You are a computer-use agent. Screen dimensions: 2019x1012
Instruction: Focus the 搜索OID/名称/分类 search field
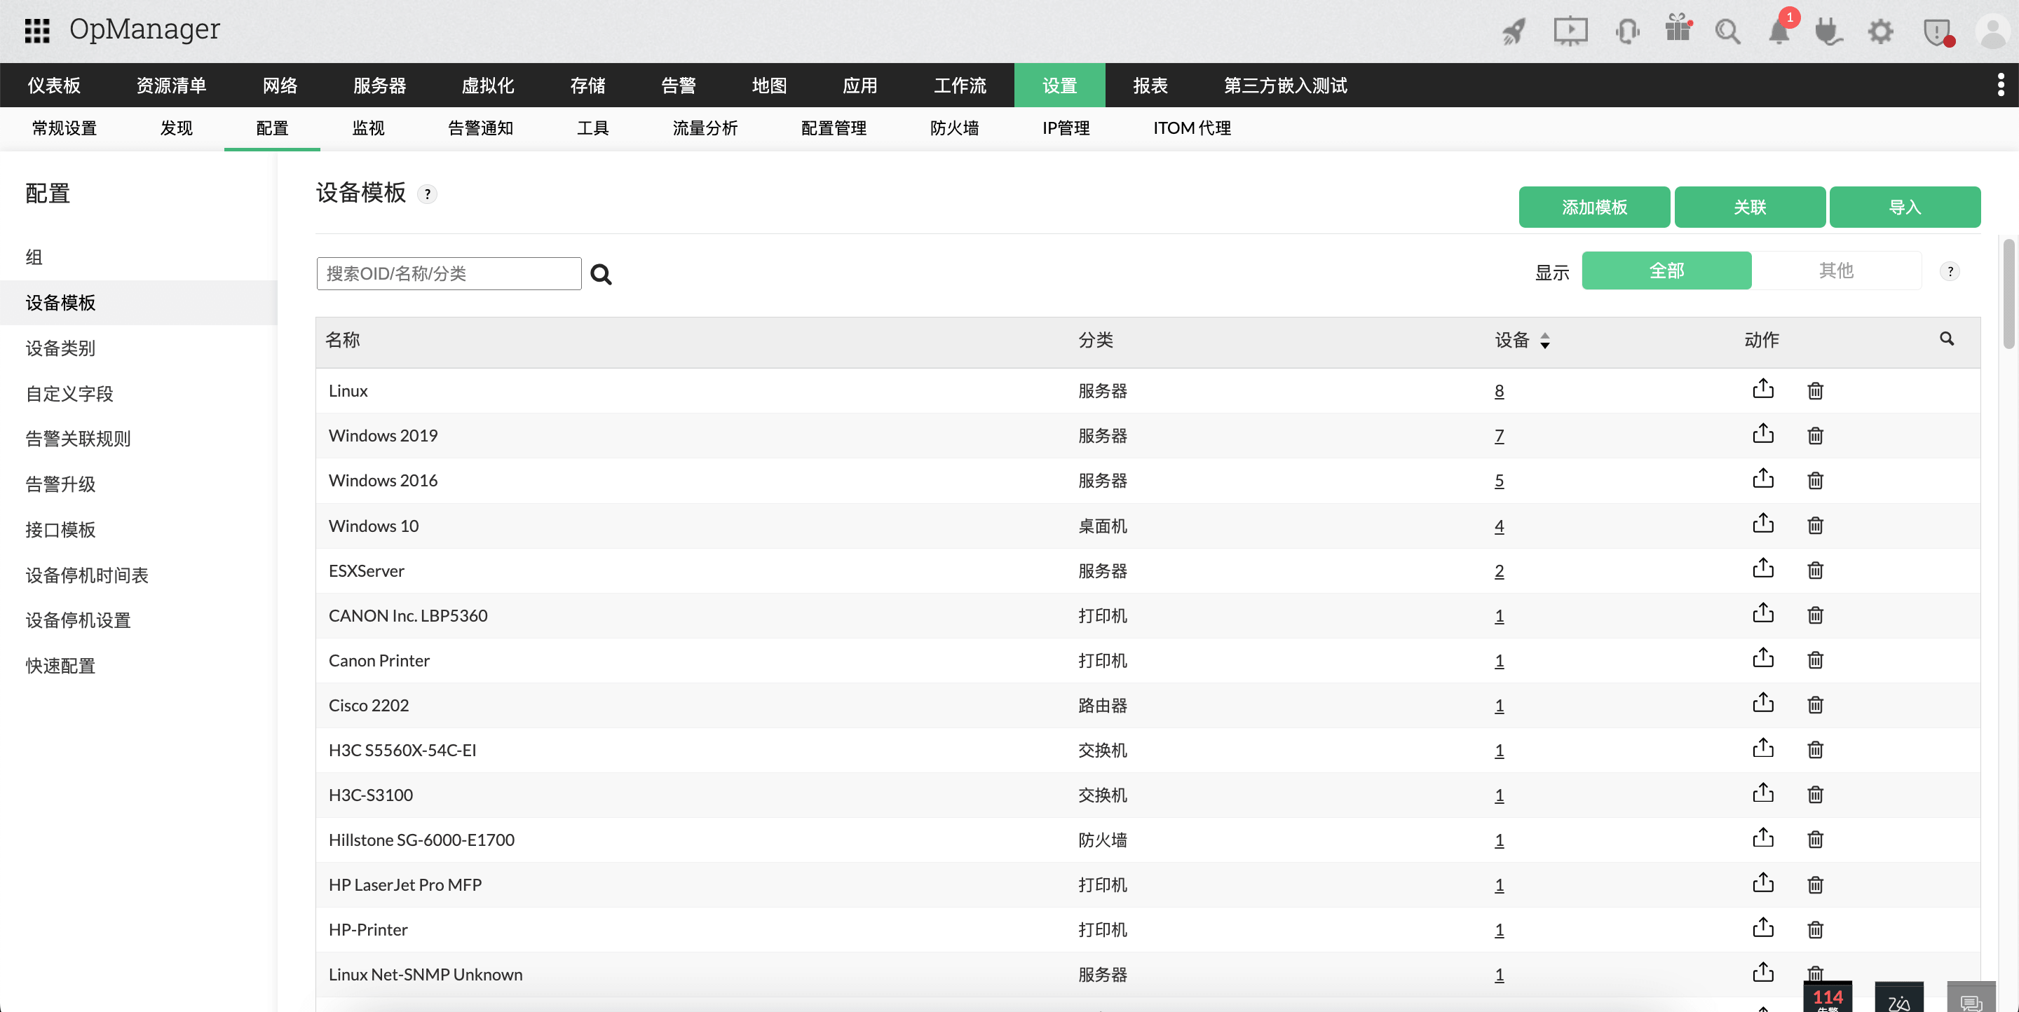pos(449,274)
